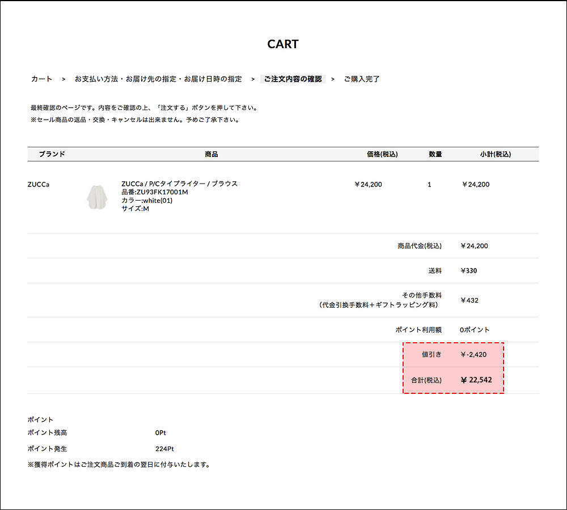Click the ポイント発生 224Pt value
This screenshot has width=567, height=510.
(164, 449)
